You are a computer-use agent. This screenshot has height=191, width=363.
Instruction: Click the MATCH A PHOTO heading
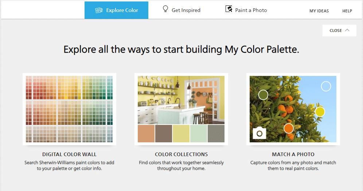[293, 154]
